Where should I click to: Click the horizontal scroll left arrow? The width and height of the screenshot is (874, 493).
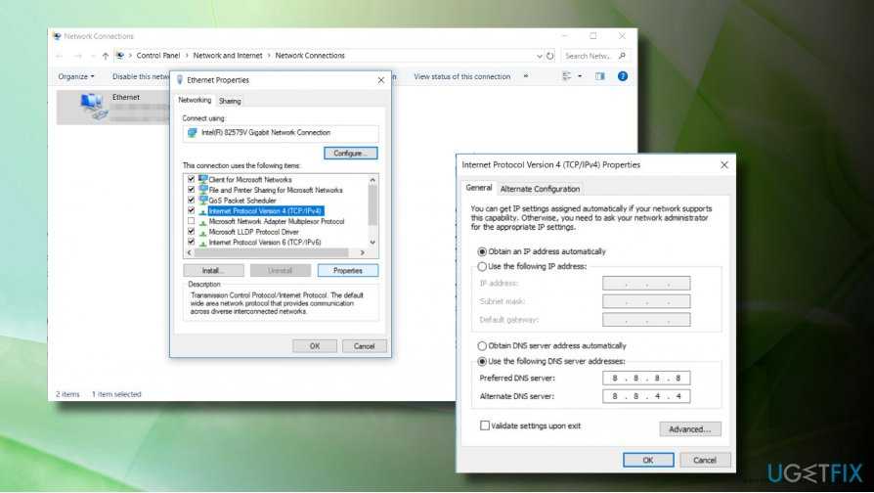(x=189, y=252)
